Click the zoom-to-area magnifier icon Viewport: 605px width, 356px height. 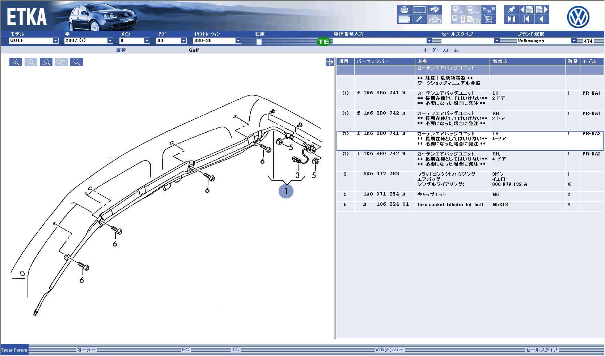pyautogui.click(x=46, y=62)
